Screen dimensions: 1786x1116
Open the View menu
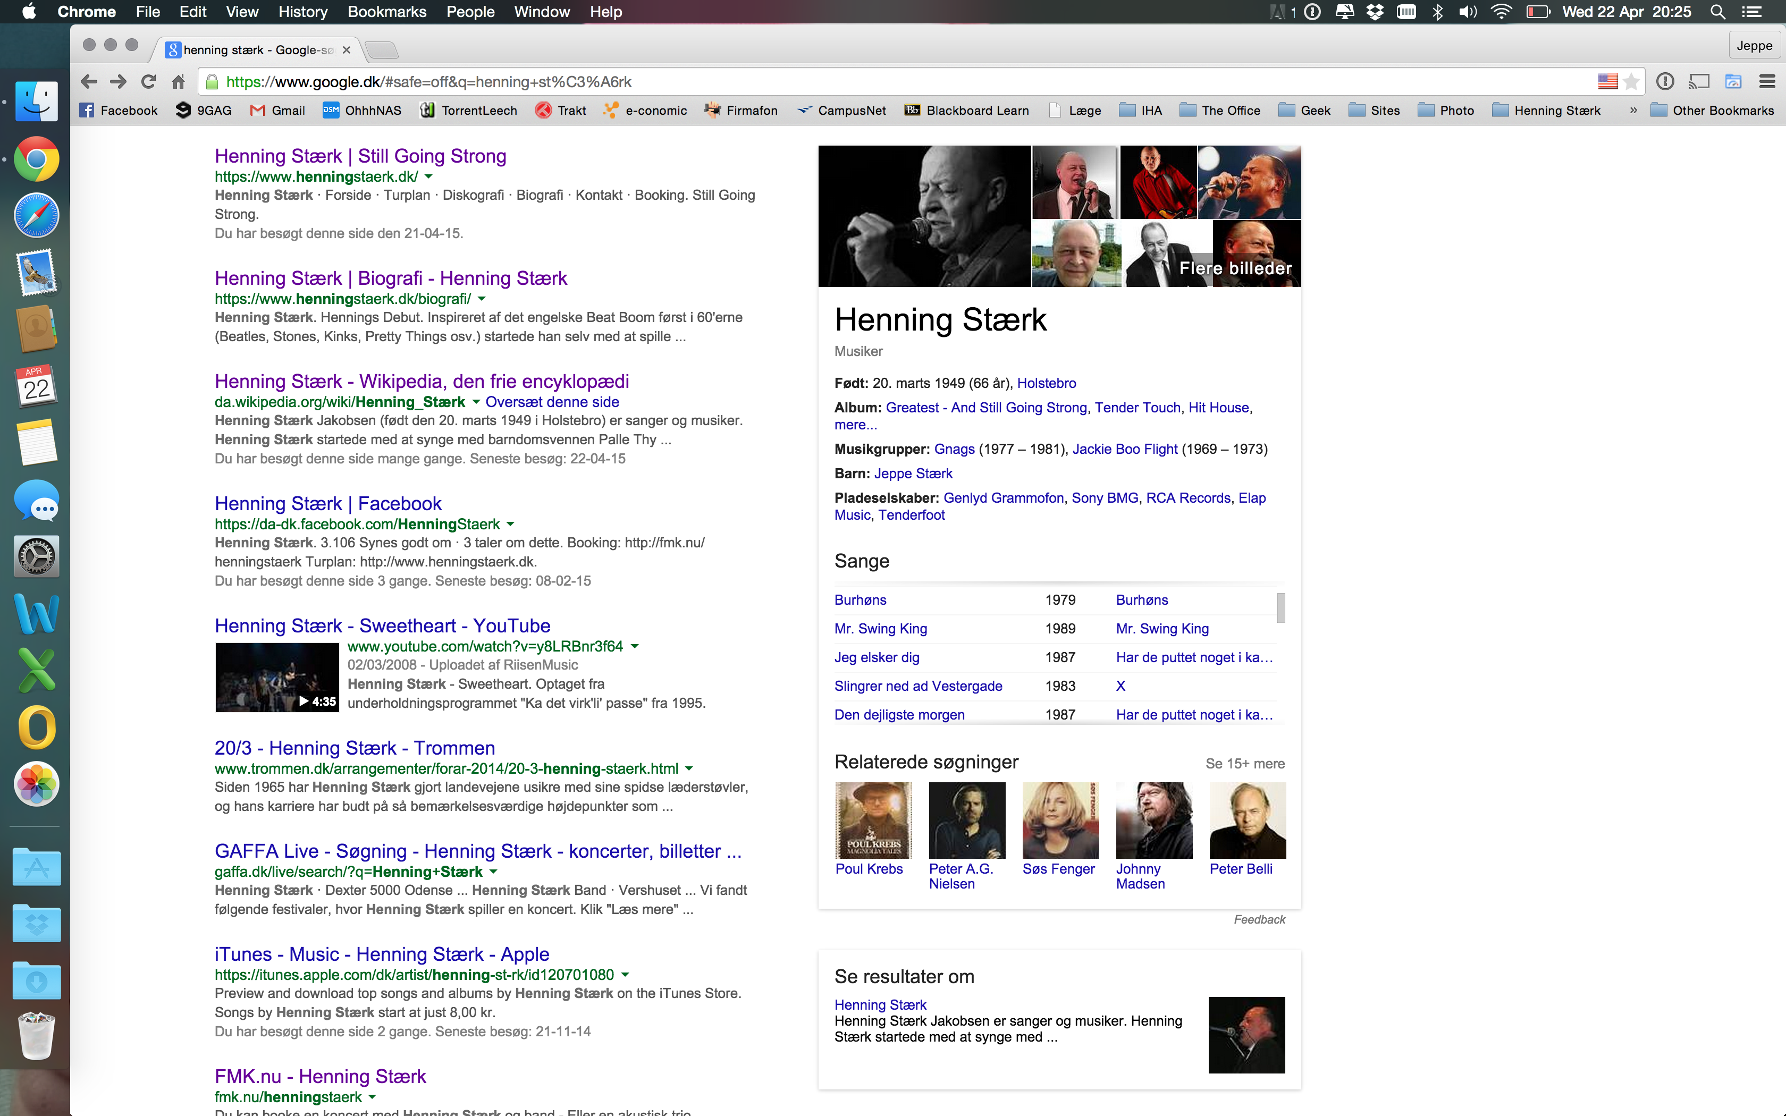242,12
